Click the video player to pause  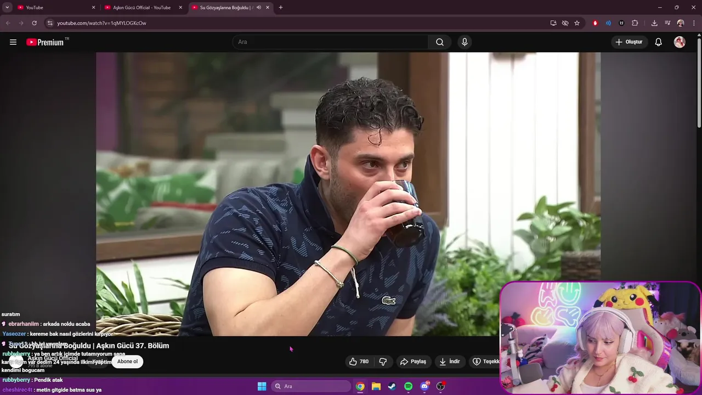[348, 194]
